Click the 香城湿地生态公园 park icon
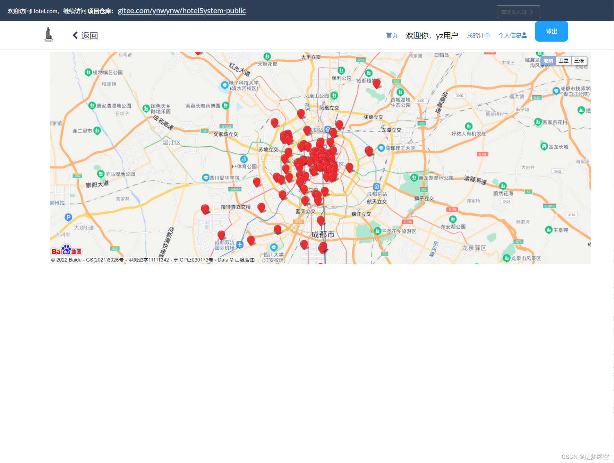614x463 pixels. pyautogui.click(x=400, y=92)
